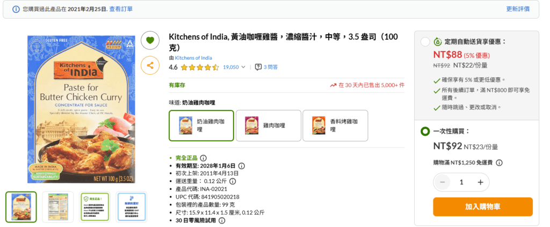
Task: Click the 3 問答 question icon
Action: click(258, 67)
